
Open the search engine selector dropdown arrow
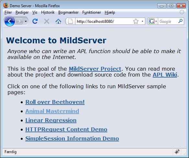pos(156,21)
